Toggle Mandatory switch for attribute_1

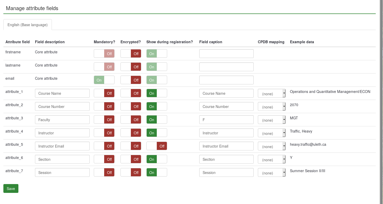coord(104,93)
